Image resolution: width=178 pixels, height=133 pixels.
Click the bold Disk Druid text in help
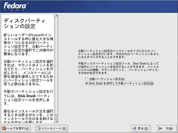(x=27, y=96)
